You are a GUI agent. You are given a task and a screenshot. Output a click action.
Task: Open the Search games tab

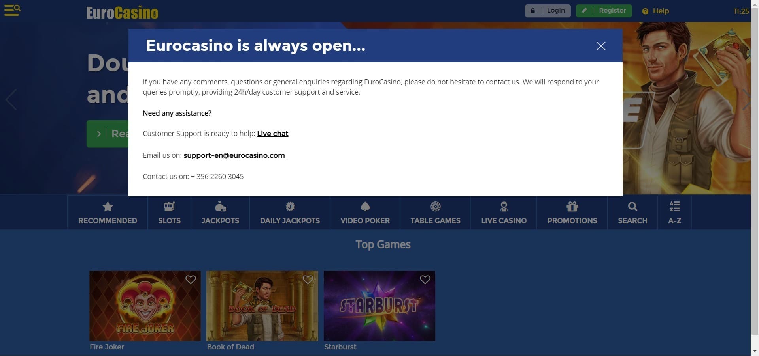[x=632, y=212]
